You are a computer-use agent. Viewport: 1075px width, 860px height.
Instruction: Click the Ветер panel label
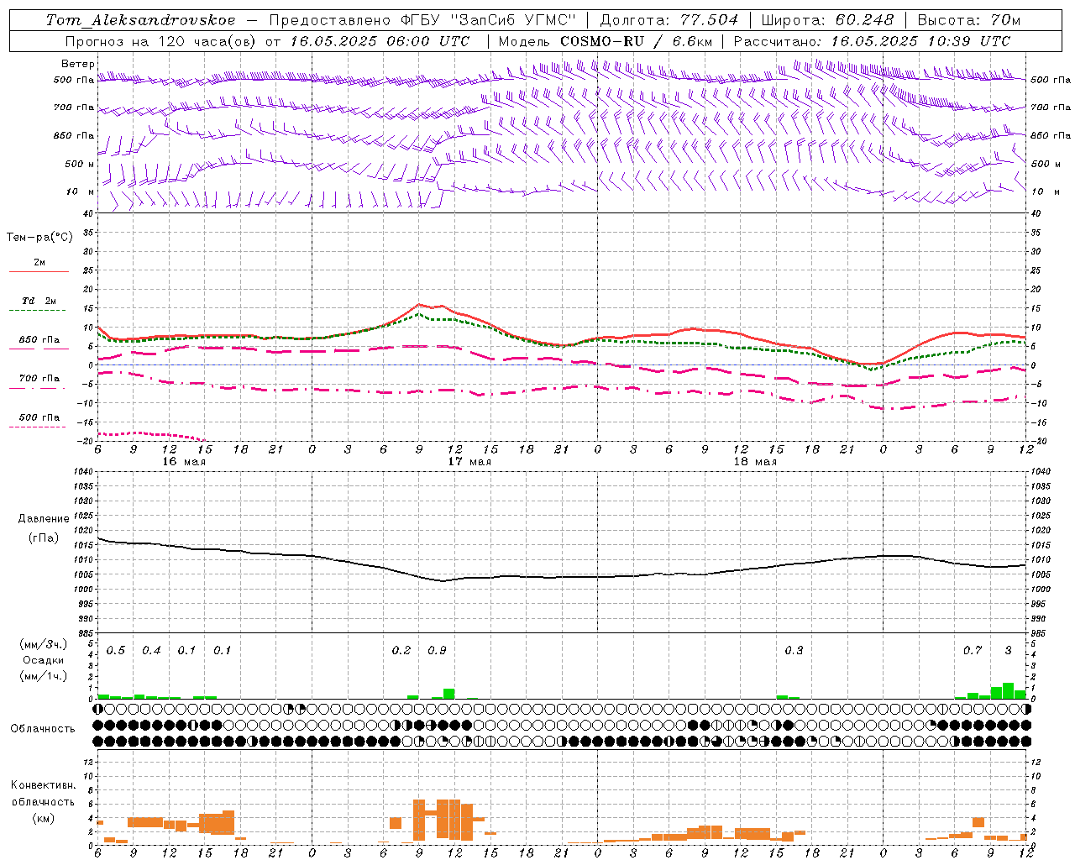77,64
